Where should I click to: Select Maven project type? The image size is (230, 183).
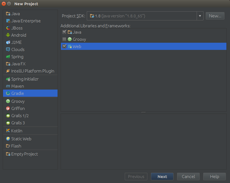point(30,86)
